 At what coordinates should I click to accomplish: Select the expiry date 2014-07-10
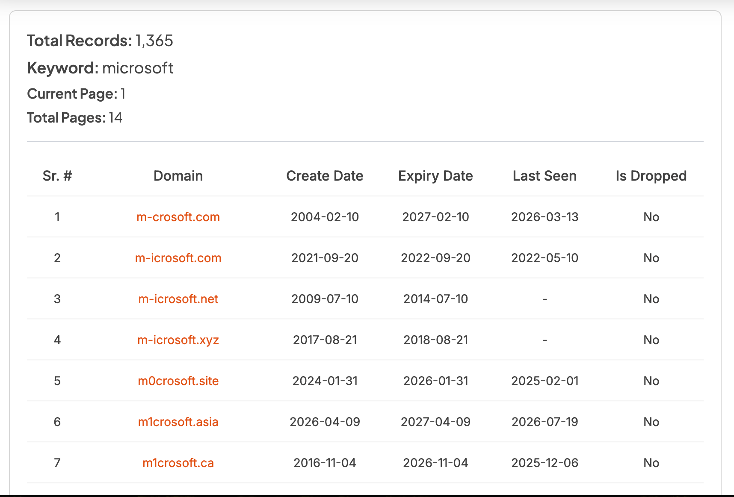click(x=435, y=299)
